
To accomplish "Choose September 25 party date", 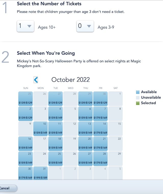I will 25,99.
